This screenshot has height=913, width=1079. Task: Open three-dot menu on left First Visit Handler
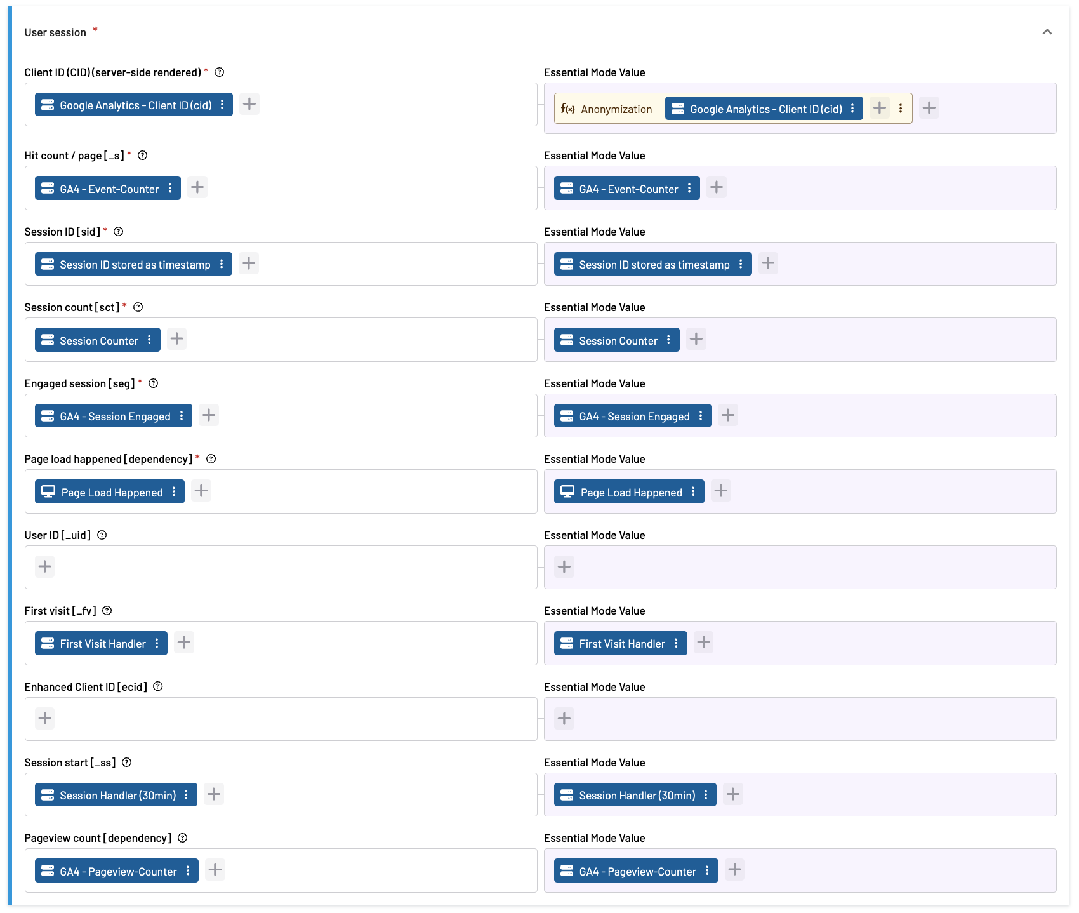(157, 643)
